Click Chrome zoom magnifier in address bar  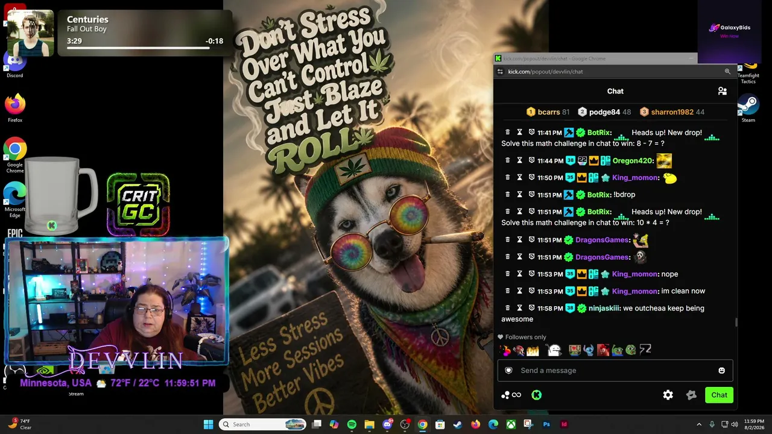(727, 72)
